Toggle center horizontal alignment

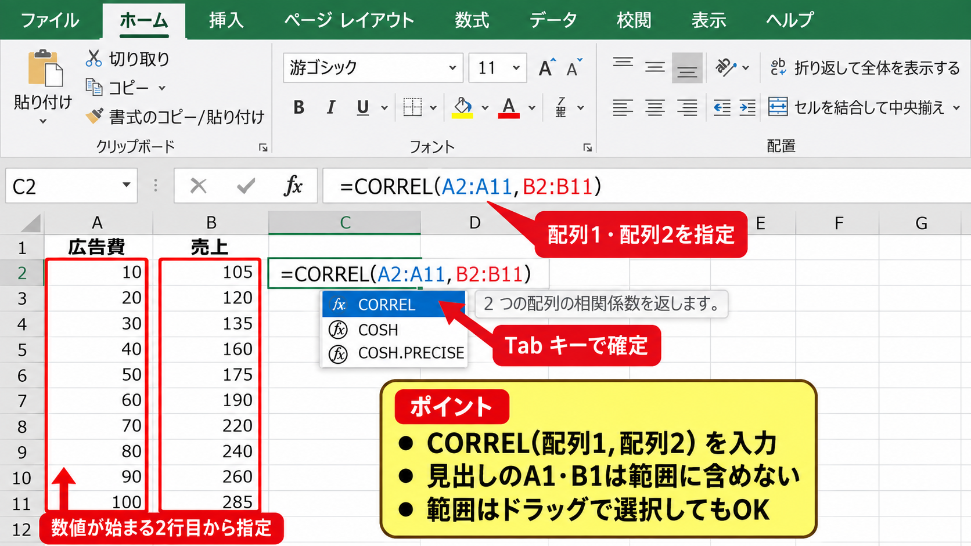click(655, 107)
